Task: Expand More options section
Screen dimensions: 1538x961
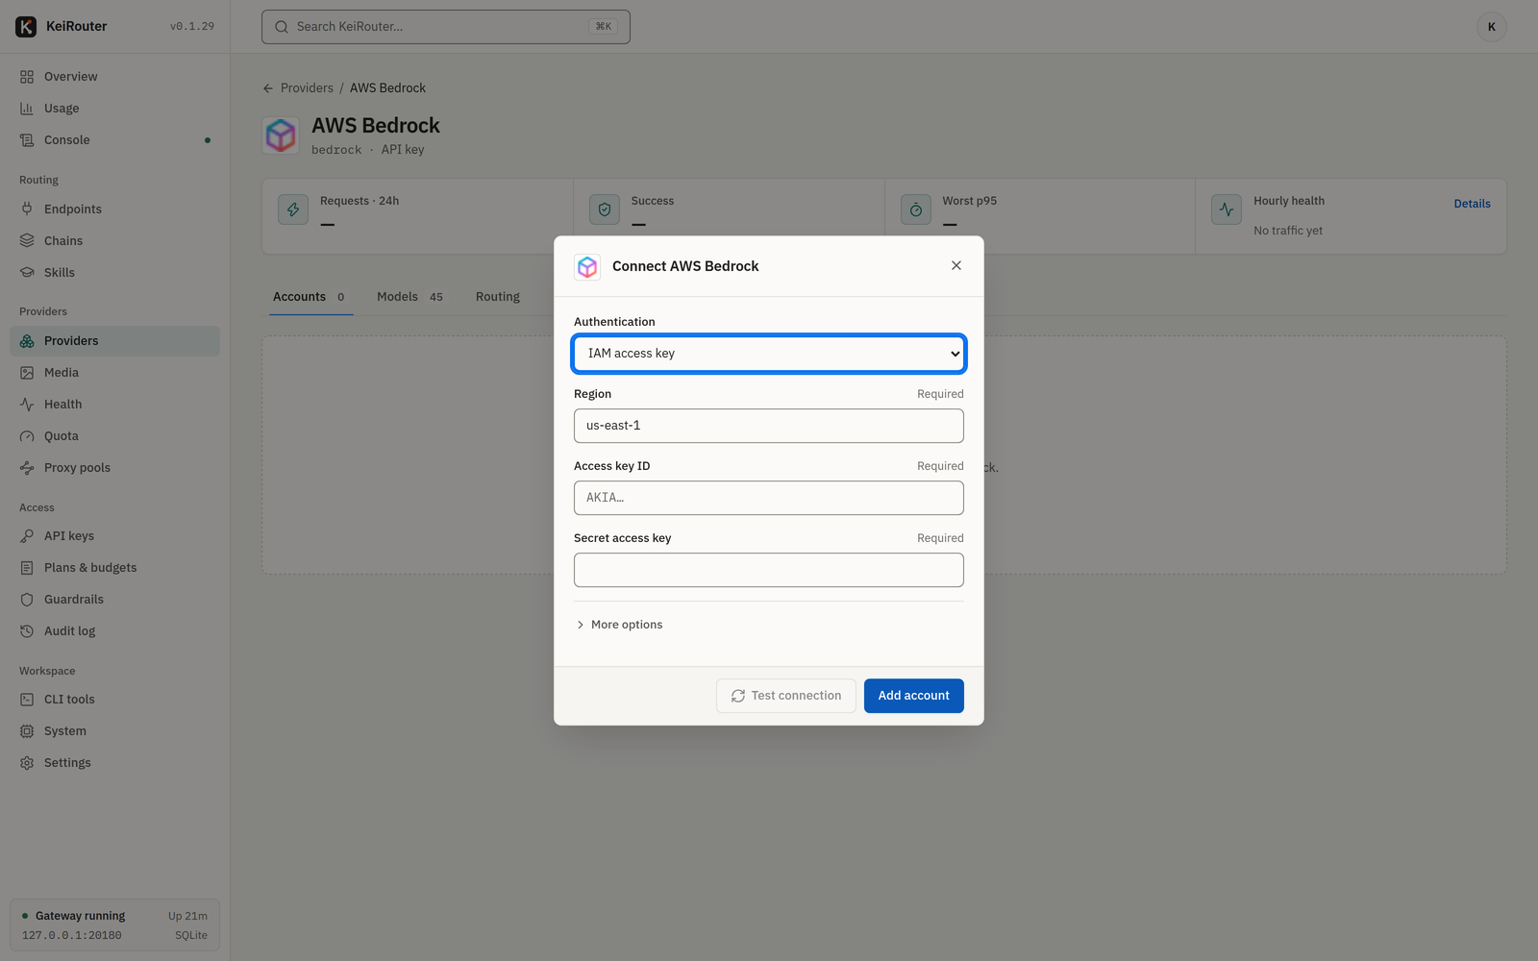Action: pos(619,625)
